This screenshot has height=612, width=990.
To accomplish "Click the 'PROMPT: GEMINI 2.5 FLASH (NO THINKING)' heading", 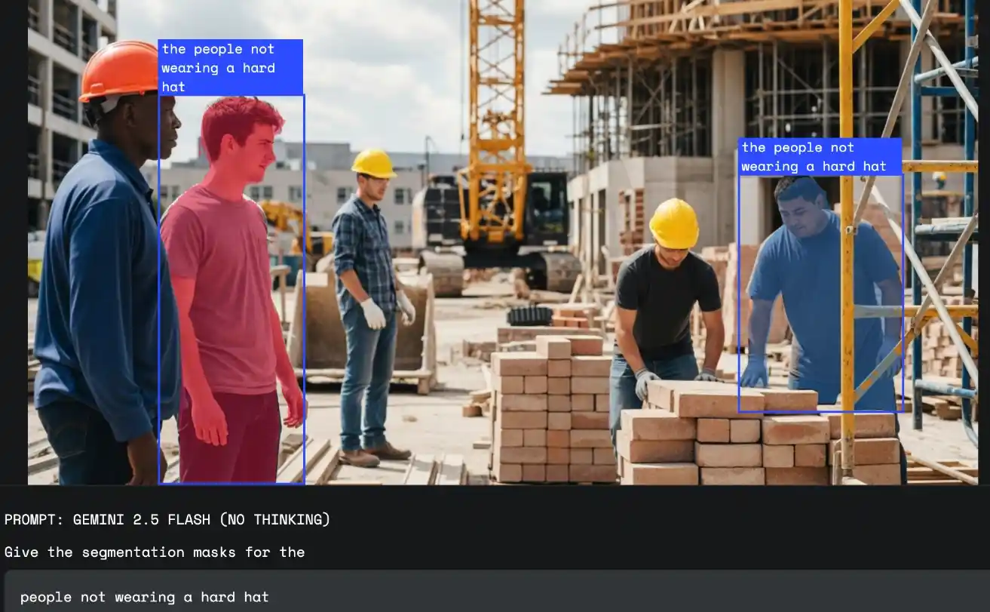I will pos(167,519).
